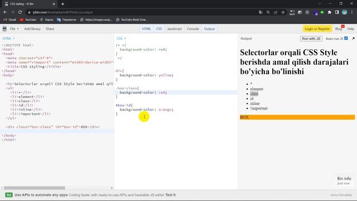This screenshot has width=357, height=201.
Task: Click the zoom magnifier icon in address bar
Action: tap(268, 12)
